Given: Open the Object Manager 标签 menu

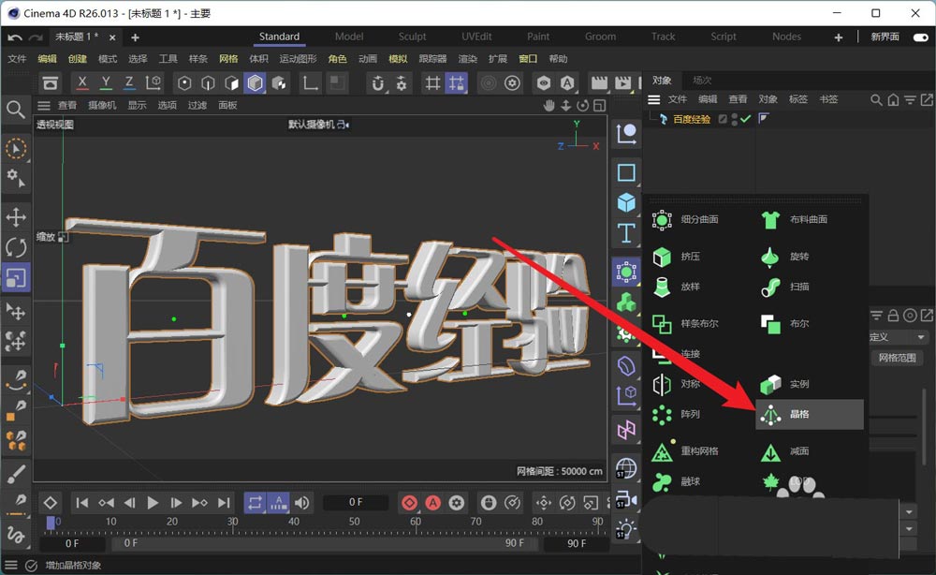Looking at the screenshot, I should coord(798,99).
